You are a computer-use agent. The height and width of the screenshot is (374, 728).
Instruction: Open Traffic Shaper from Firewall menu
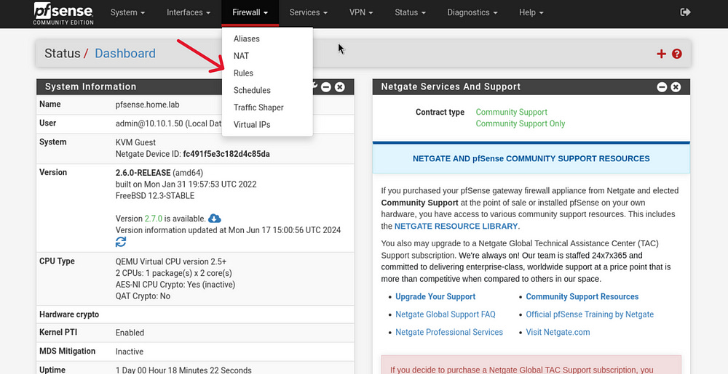(267, 107)
